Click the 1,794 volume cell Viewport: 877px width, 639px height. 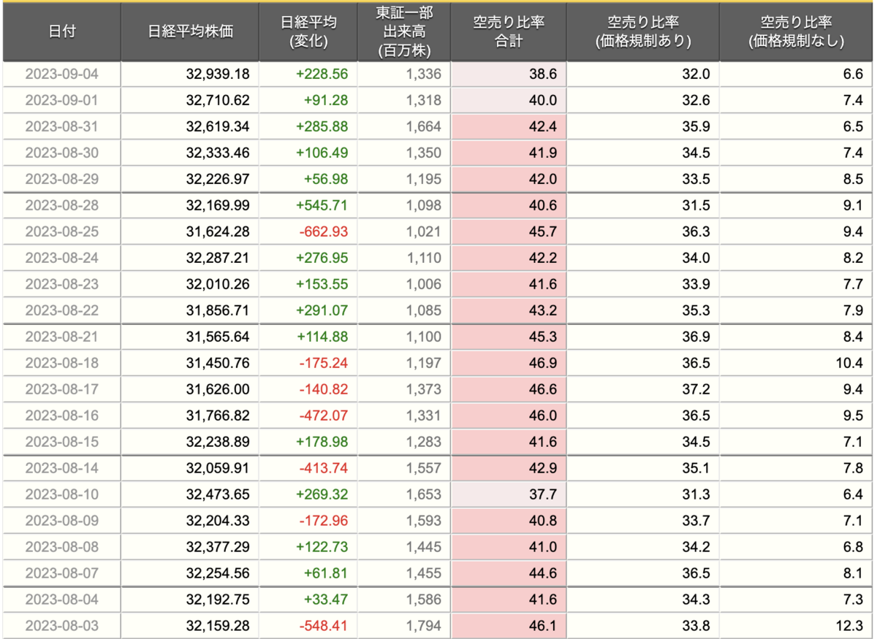pyautogui.click(x=405, y=626)
